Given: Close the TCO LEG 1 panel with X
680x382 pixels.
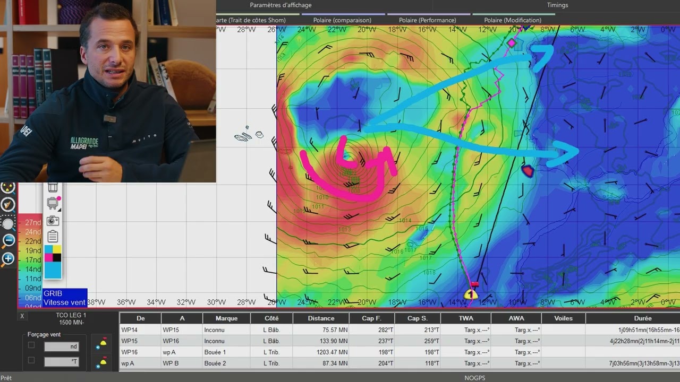Looking at the screenshot, I should pos(22,316).
